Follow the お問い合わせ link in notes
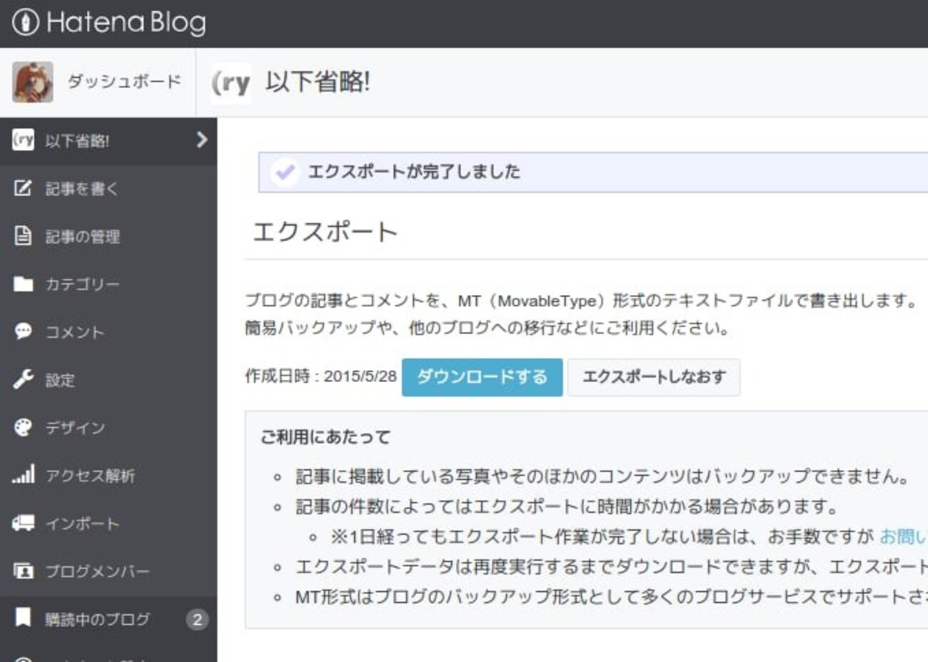The image size is (928, 662). 902,536
